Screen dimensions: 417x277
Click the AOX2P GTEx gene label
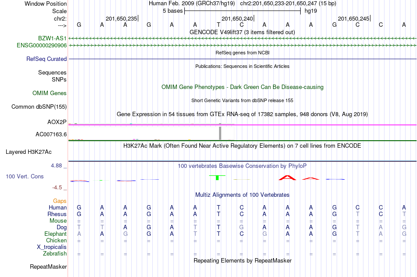click(57, 122)
